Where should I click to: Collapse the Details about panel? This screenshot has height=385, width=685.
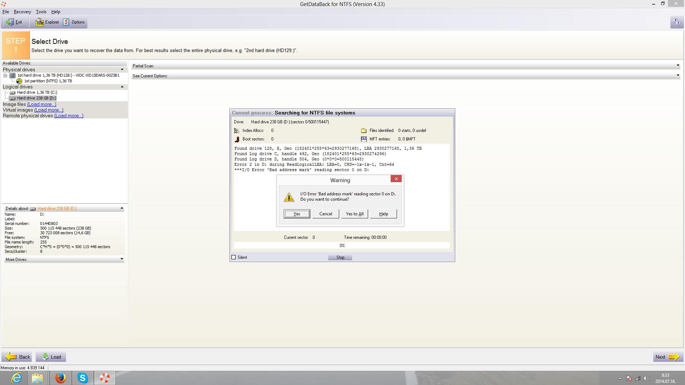[122, 208]
